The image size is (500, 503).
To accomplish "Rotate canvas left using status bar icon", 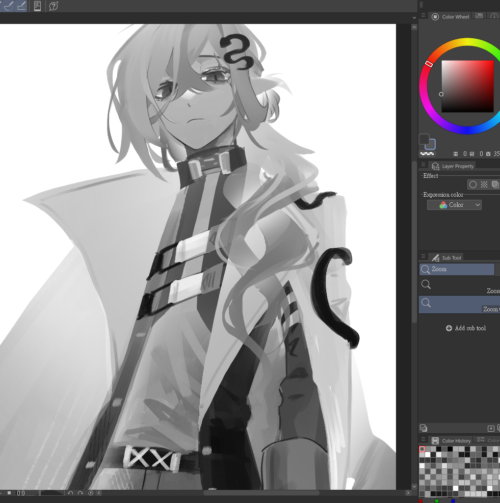I will [x=71, y=493].
